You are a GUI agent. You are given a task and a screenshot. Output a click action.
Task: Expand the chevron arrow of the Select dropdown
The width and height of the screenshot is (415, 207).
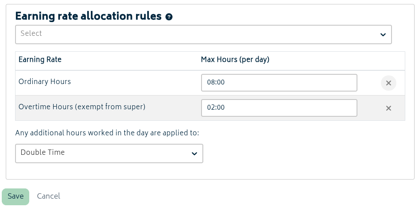(383, 34)
